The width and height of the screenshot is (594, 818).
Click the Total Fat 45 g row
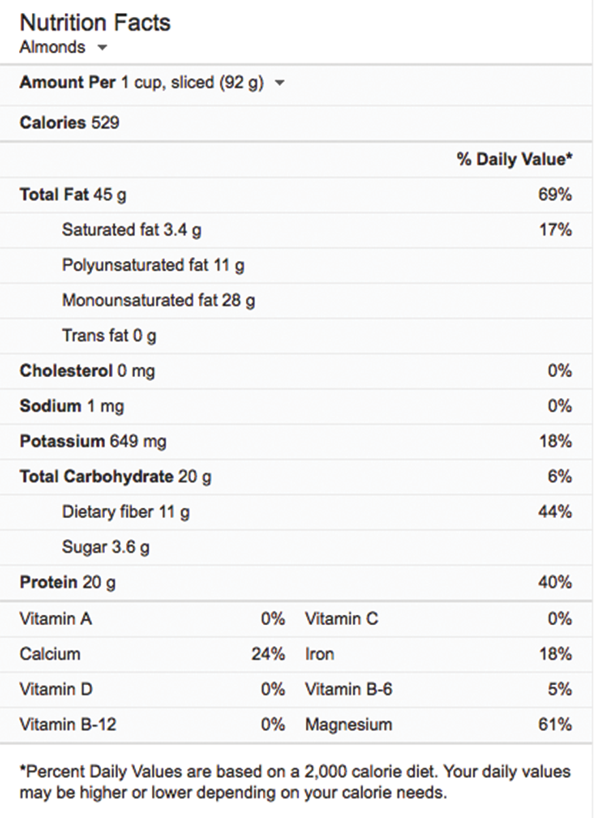click(x=73, y=194)
